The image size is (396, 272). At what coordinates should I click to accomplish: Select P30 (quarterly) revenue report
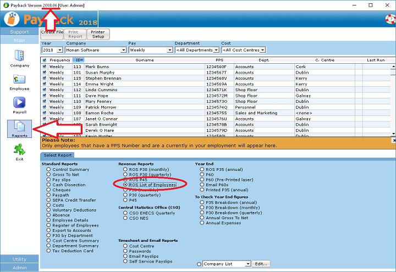[x=125, y=195]
